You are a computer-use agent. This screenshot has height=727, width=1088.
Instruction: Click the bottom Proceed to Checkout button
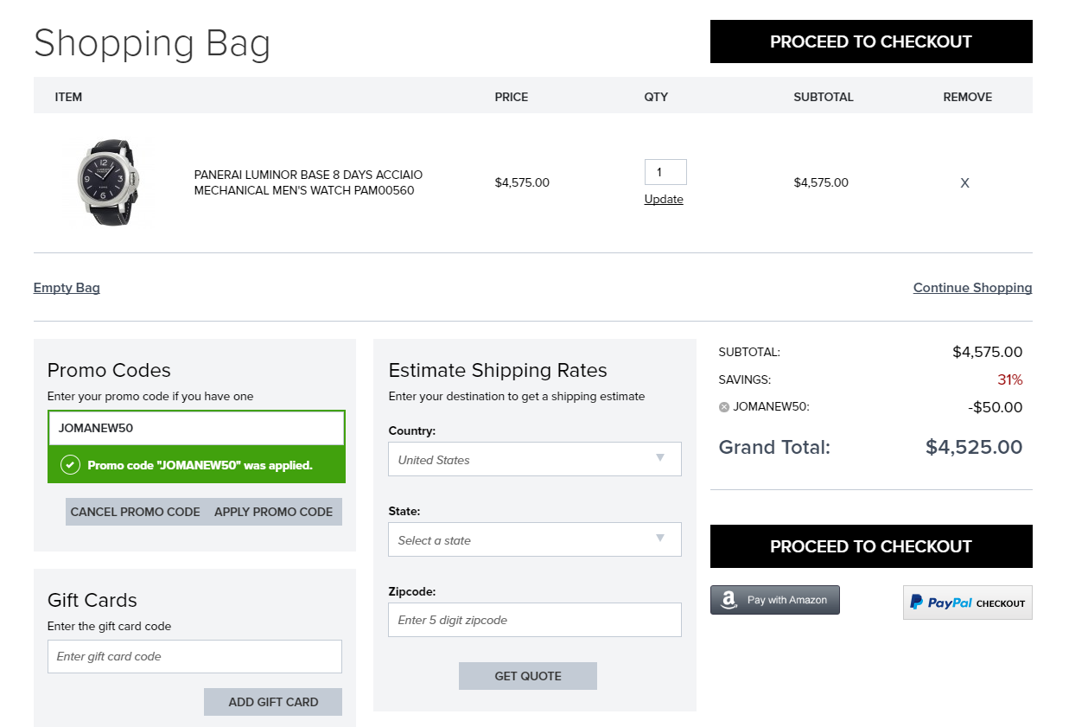coord(871,546)
